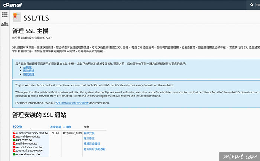
Task: Sort the table by FQDNs column
Action: click(x=17, y=127)
